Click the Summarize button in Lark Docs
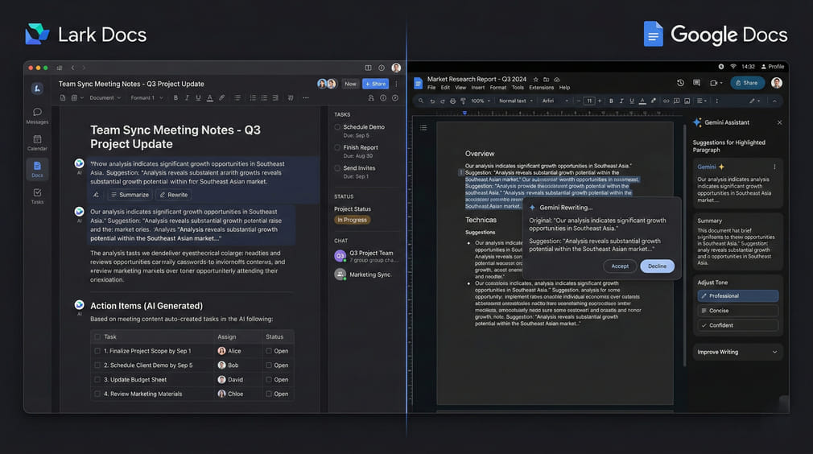Image resolution: width=813 pixels, height=454 pixels. point(130,195)
